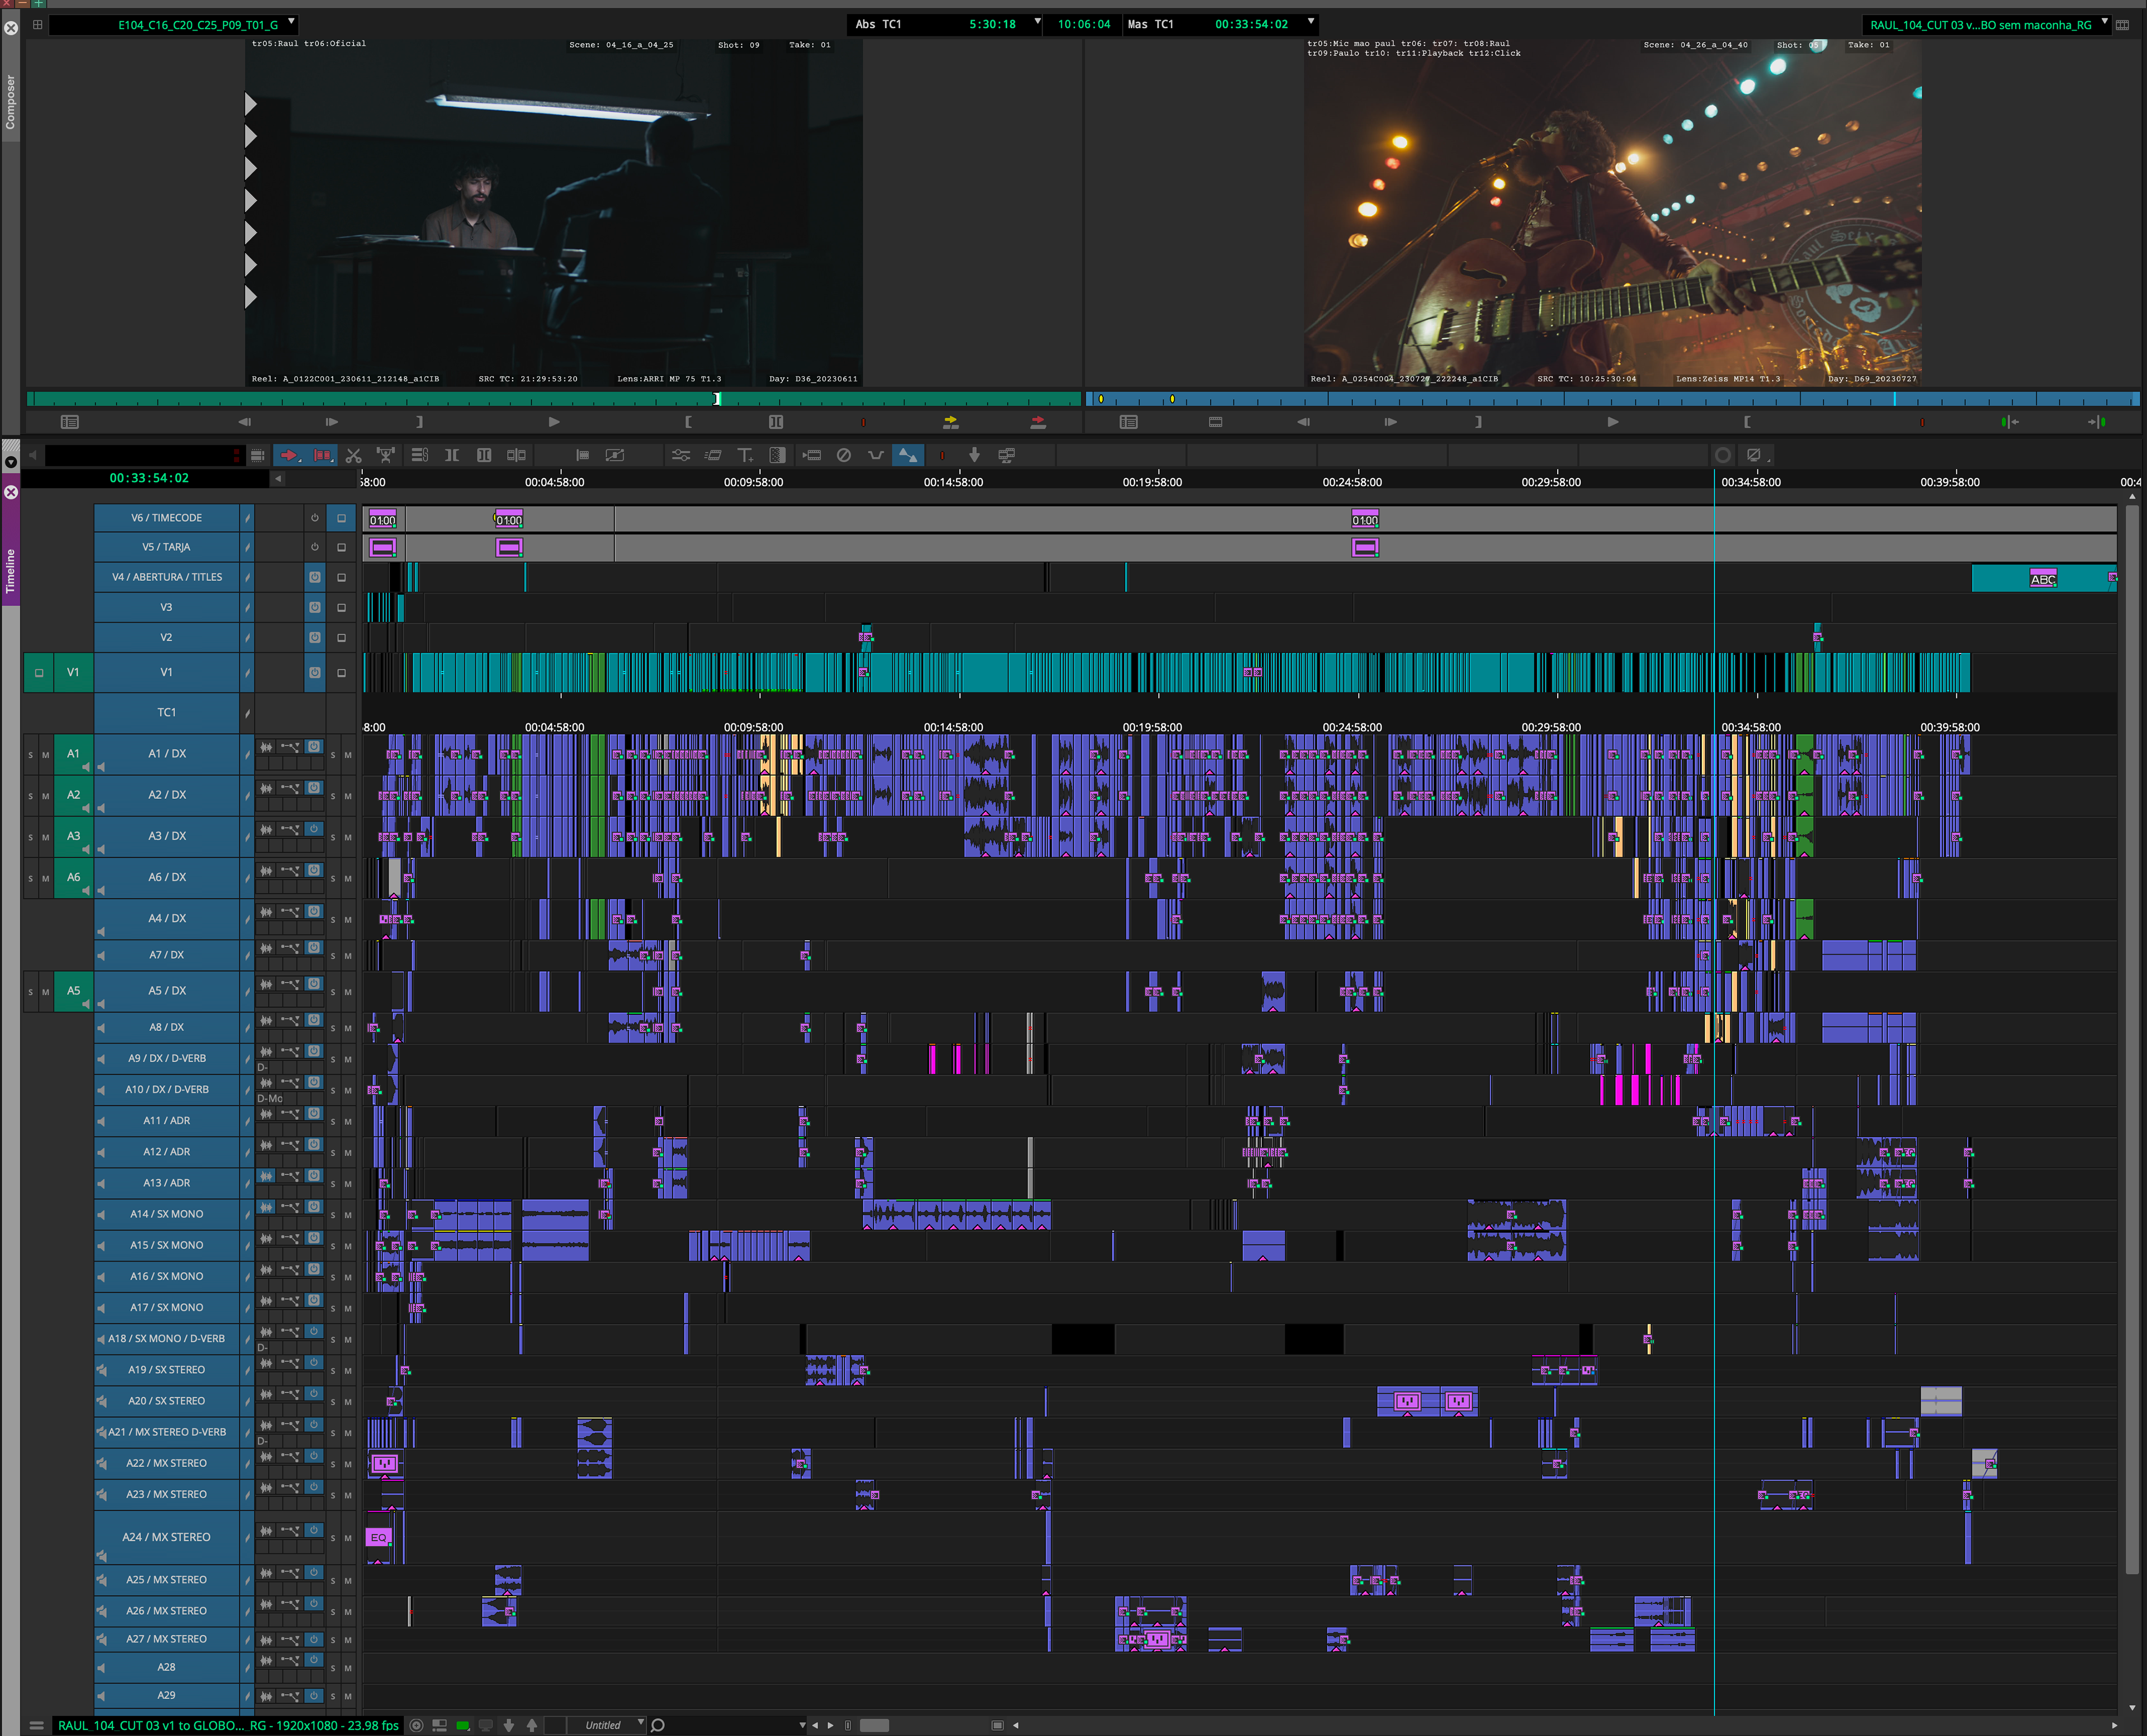
Task: Toggle the V1 track monitor square
Action: tap(341, 673)
